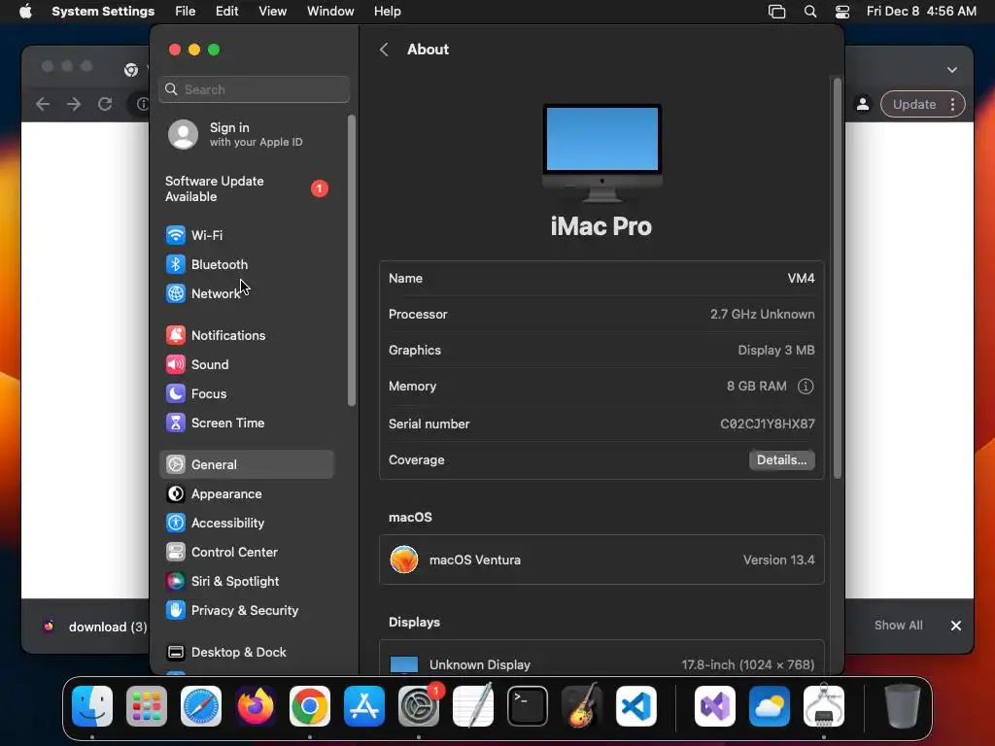Click computer name VM4
Screen dimensions: 995x746
[x=801, y=279]
